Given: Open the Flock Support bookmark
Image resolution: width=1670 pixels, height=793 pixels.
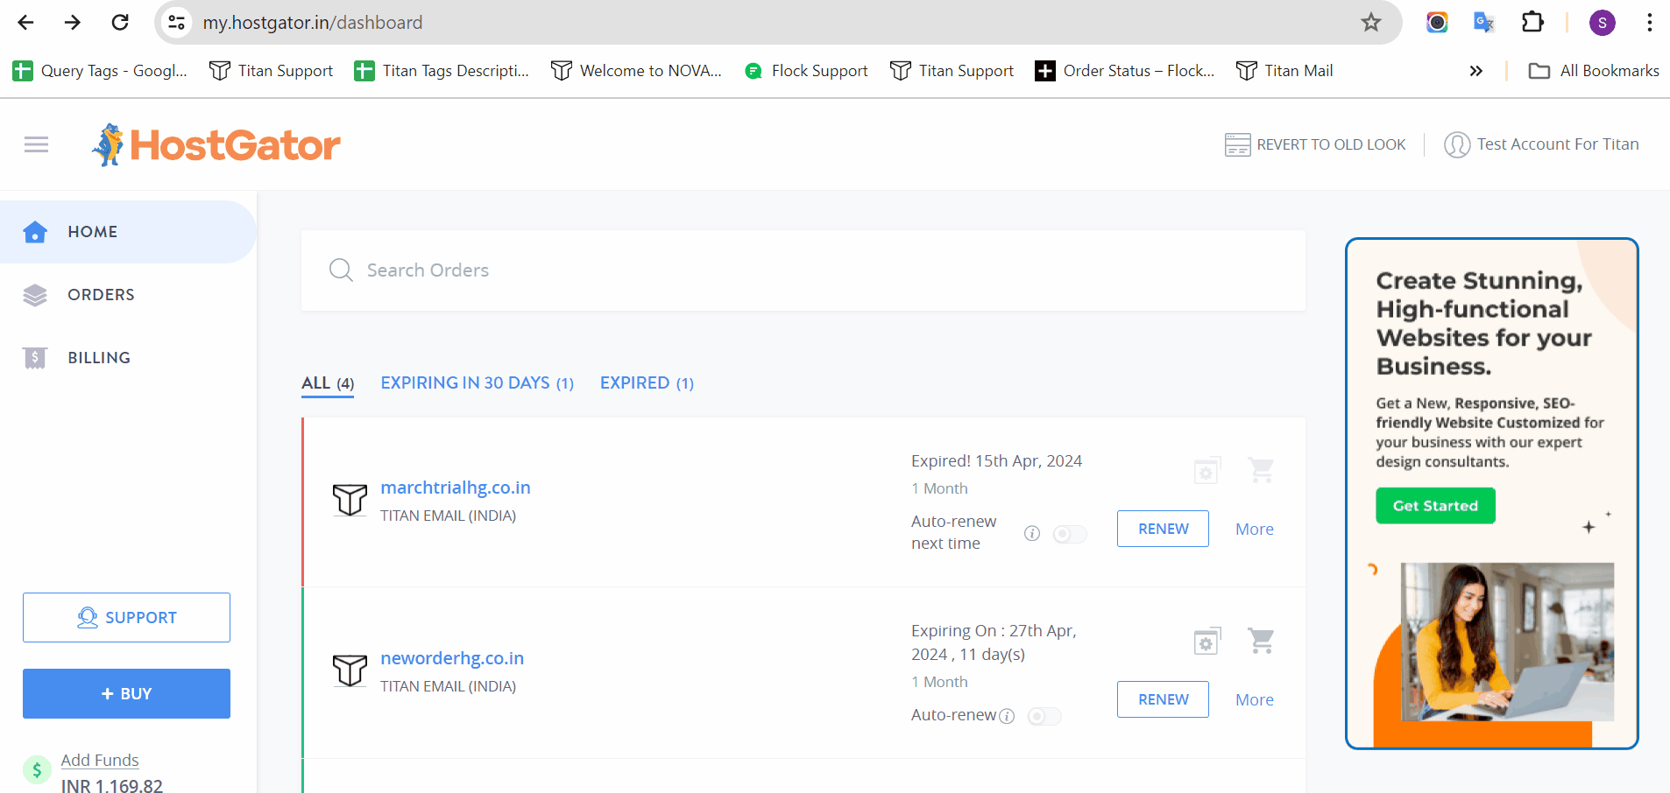Looking at the screenshot, I should (806, 71).
